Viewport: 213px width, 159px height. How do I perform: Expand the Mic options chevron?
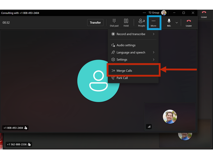pos(177,23)
